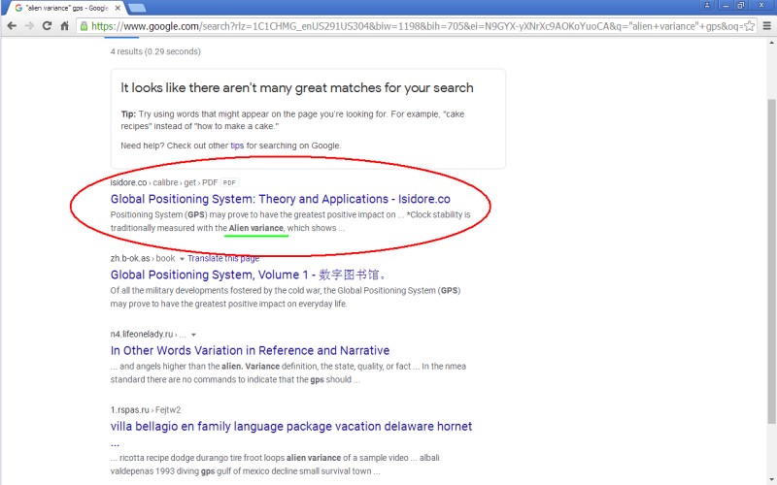Click the vertical scrollbar thumb
Viewport: 777px width, 485px height.
(772, 261)
